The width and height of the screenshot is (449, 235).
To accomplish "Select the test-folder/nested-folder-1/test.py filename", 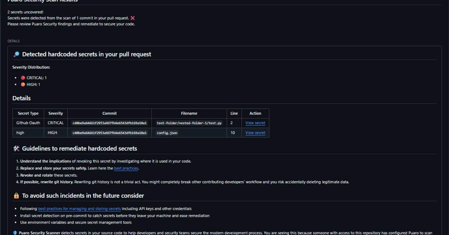I will click(x=189, y=123).
